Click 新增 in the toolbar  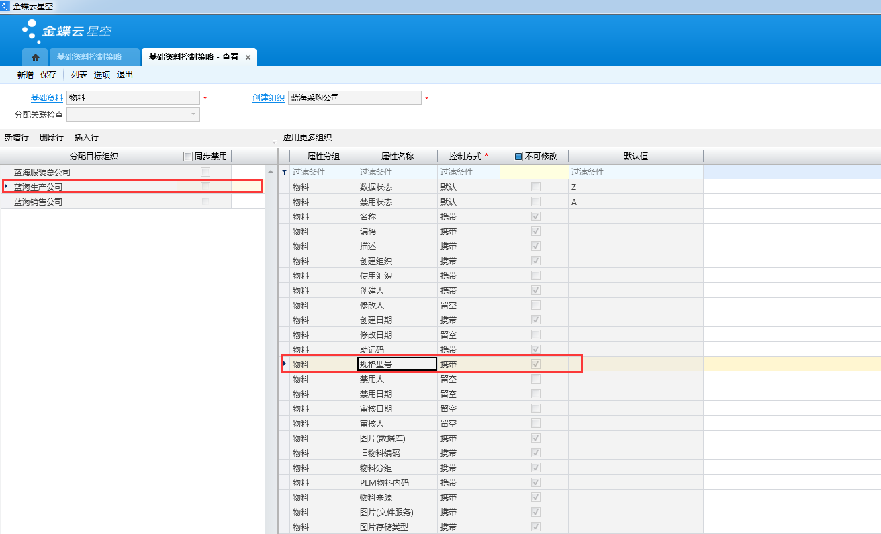[x=26, y=75]
